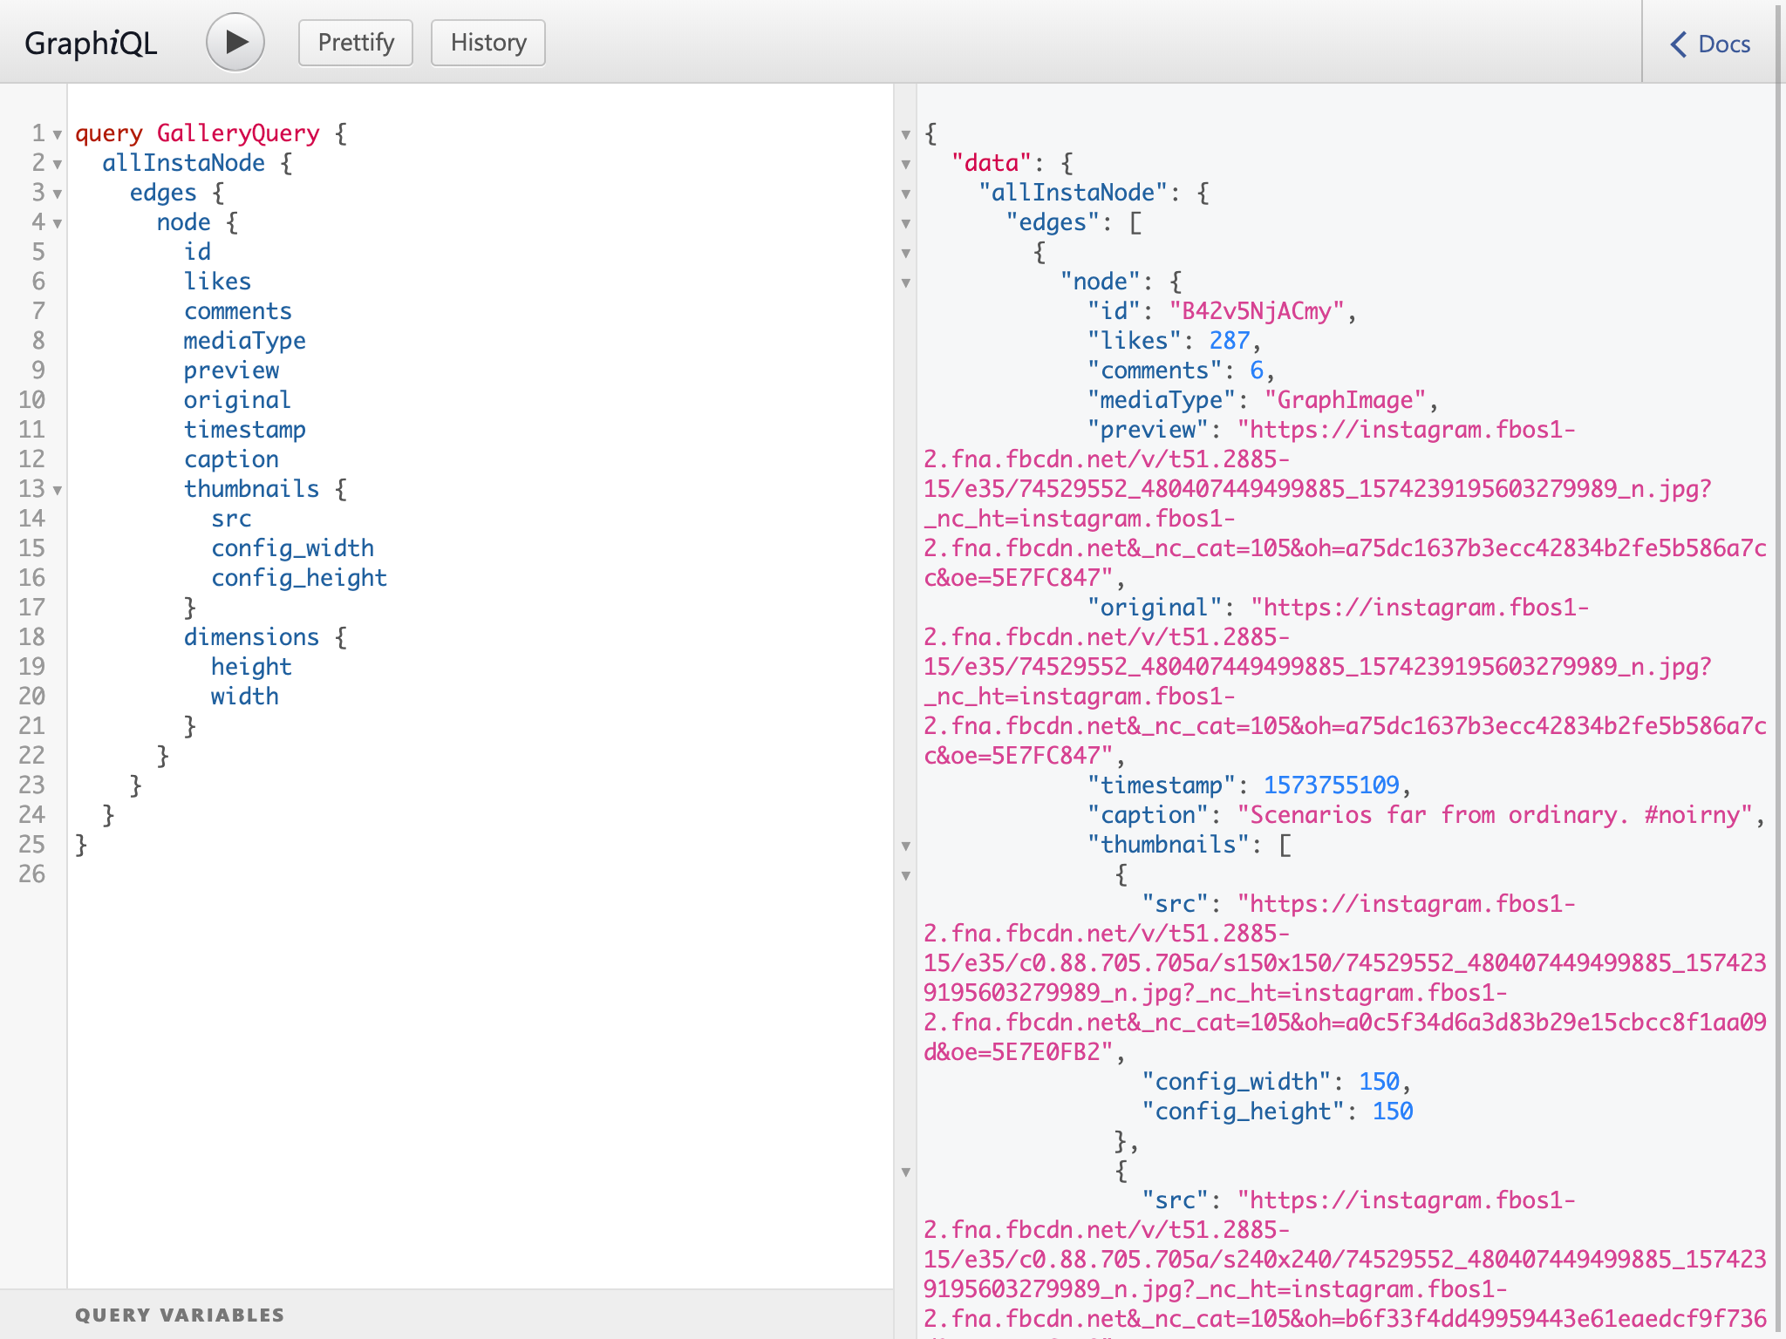This screenshot has width=1786, height=1339.
Task: Collapse the thumbnails block on line 13
Action: (x=56, y=490)
